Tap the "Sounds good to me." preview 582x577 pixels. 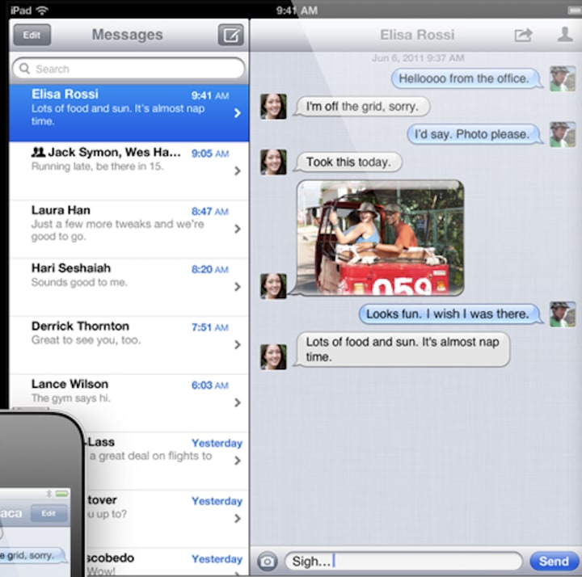[x=79, y=282]
